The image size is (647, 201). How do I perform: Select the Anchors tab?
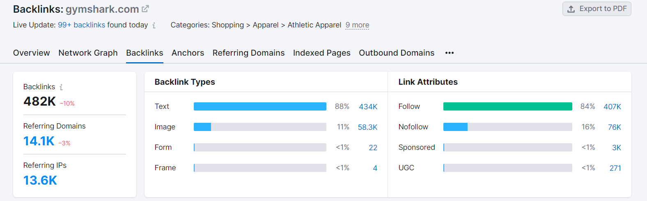click(188, 53)
